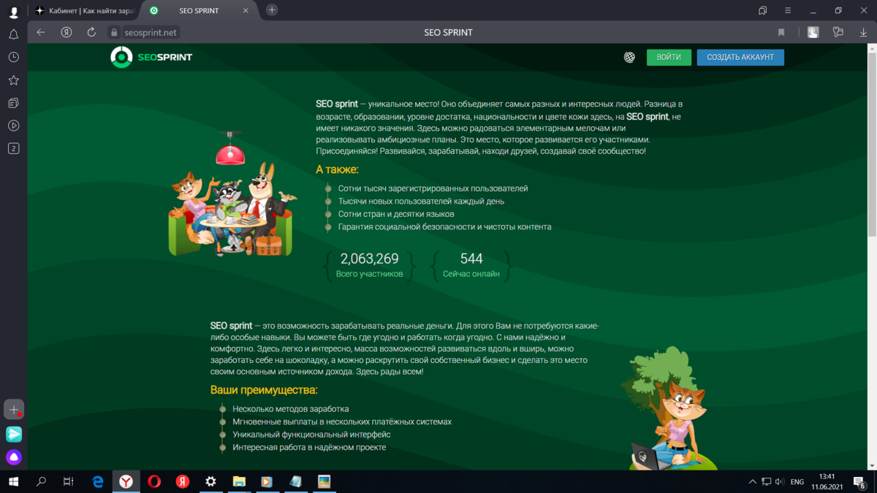Click the 544 online counter
The width and height of the screenshot is (877, 493).
[x=471, y=259]
